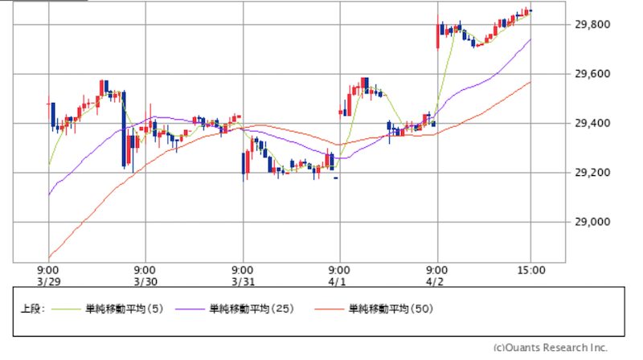643x360 pixels.
Task: Click the purple legend line sample
Action: coord(190,309)
